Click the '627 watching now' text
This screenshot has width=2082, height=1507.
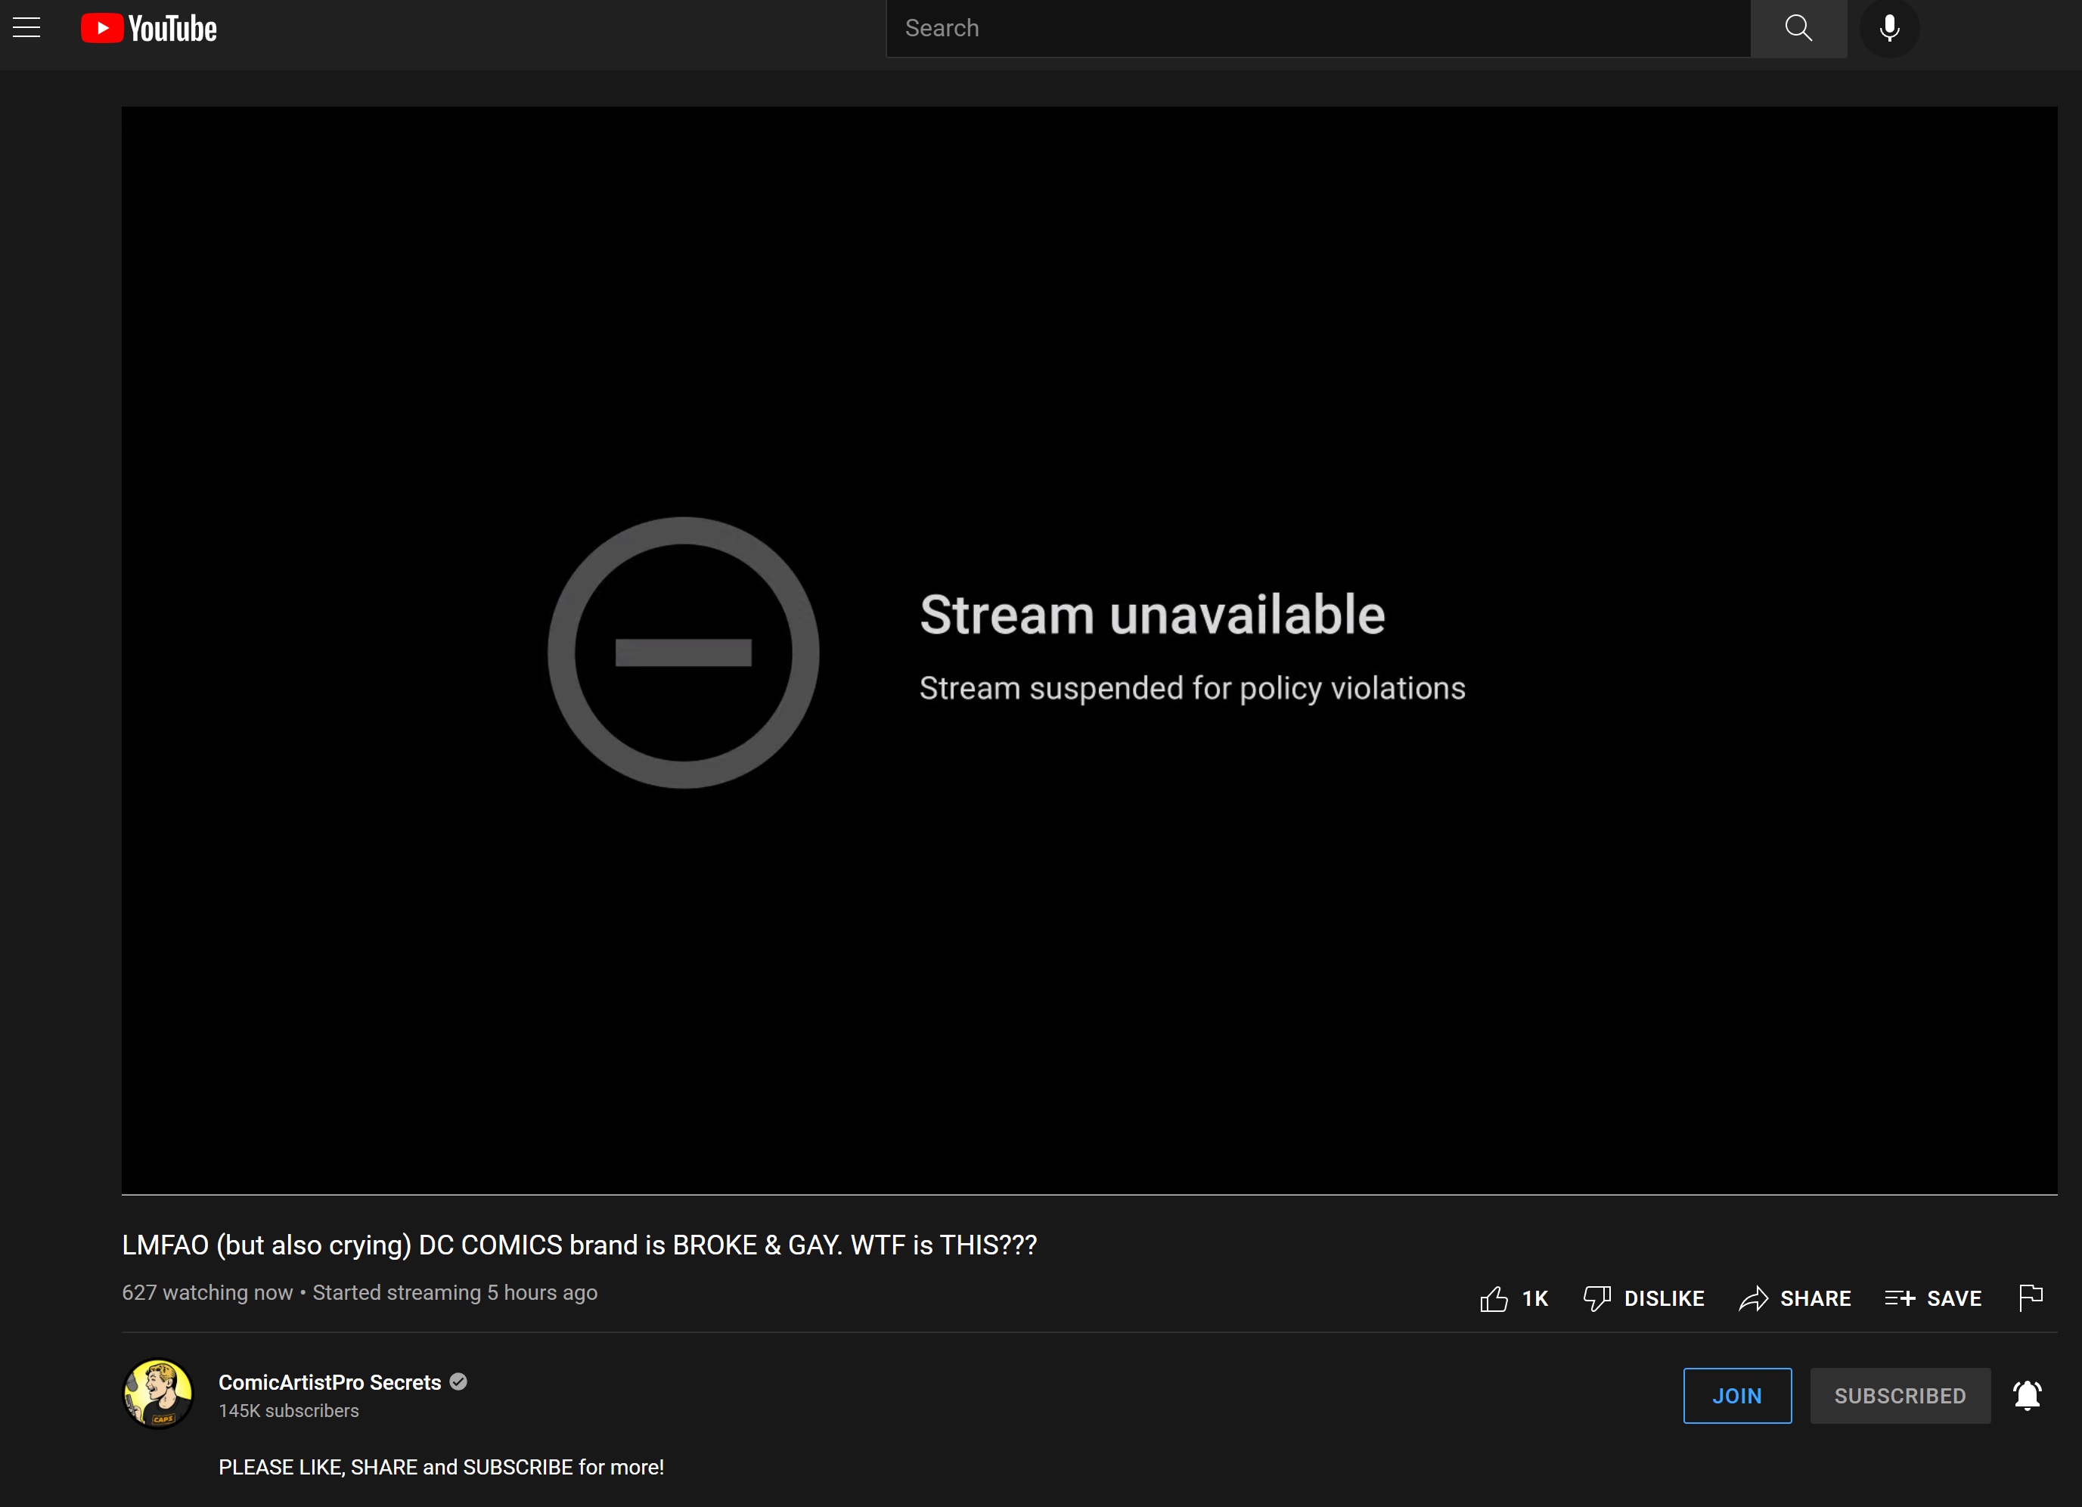click(207, 1292)
